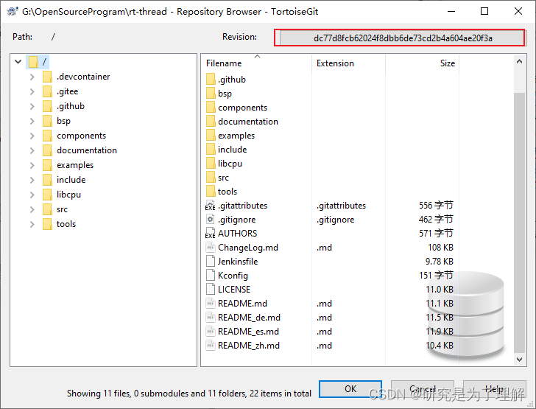
Task: Click the OK button
Action: (350, 389)
